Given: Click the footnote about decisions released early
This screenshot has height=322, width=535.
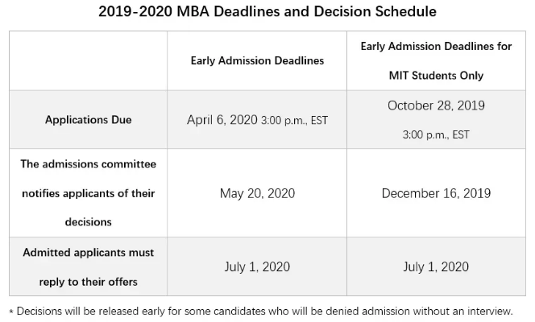Looking at the screenshot, I should 264,311.
